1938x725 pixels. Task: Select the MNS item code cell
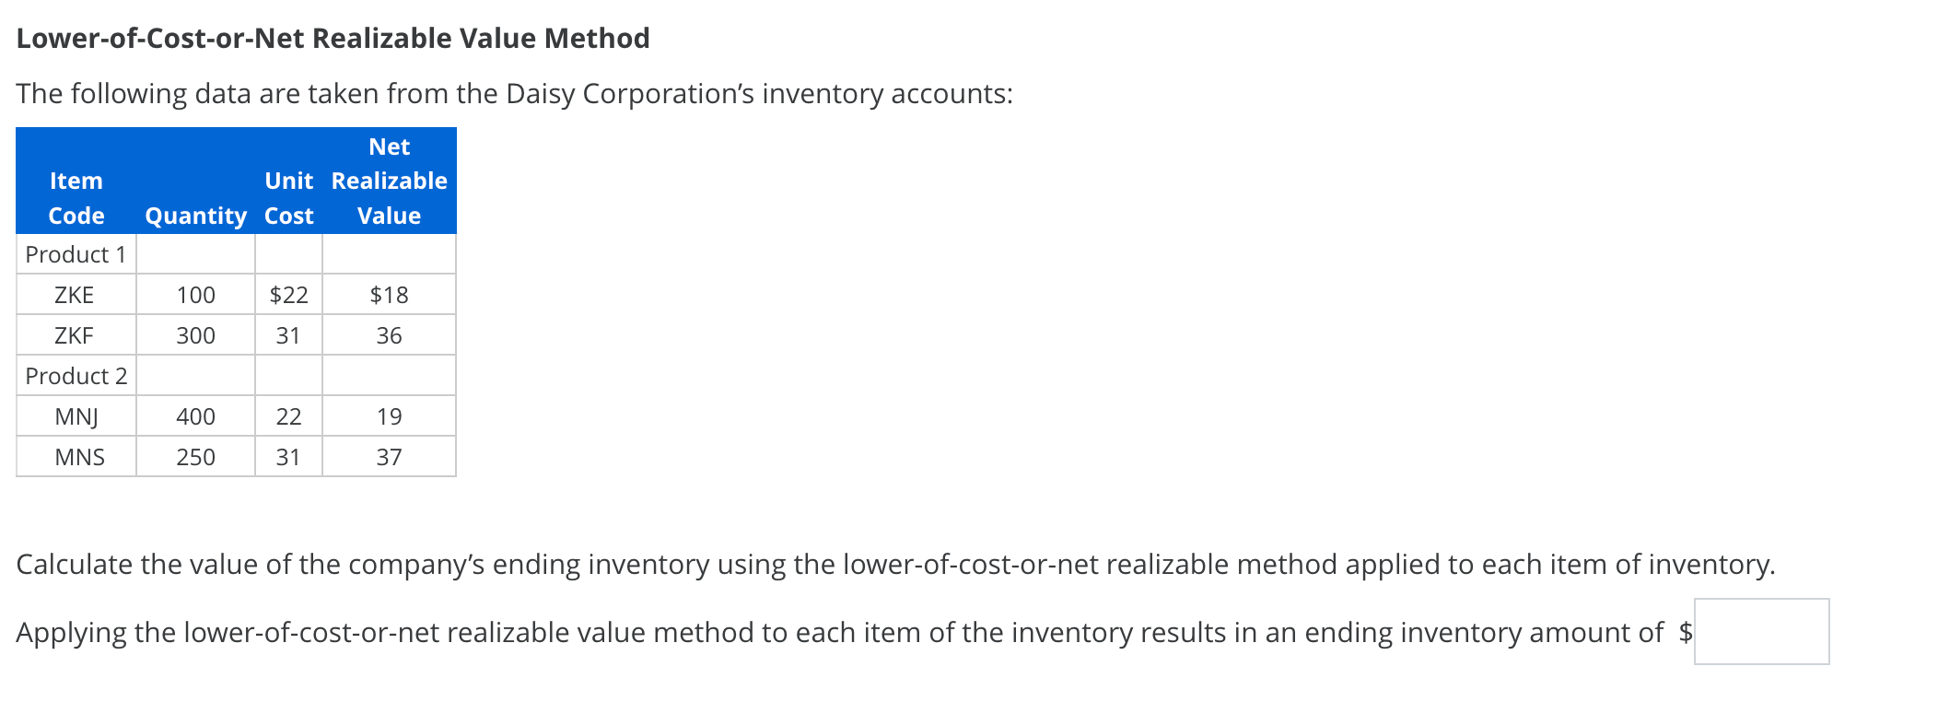(76, 457)
